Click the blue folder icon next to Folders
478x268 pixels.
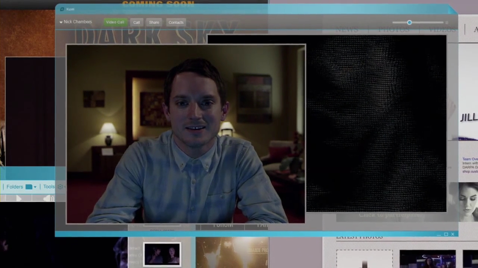coord(28,187)
